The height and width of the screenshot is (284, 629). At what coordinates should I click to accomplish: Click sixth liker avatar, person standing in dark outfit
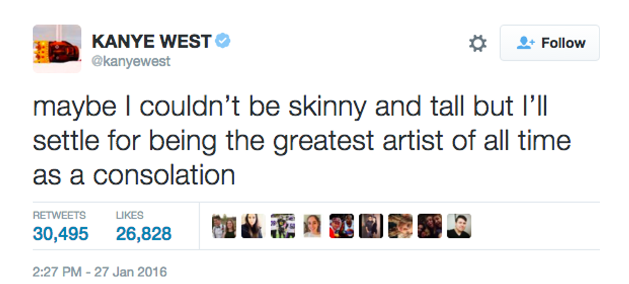(371, 226)
